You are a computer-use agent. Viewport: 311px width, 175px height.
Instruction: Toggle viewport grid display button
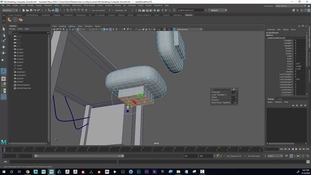click(78, 29)
